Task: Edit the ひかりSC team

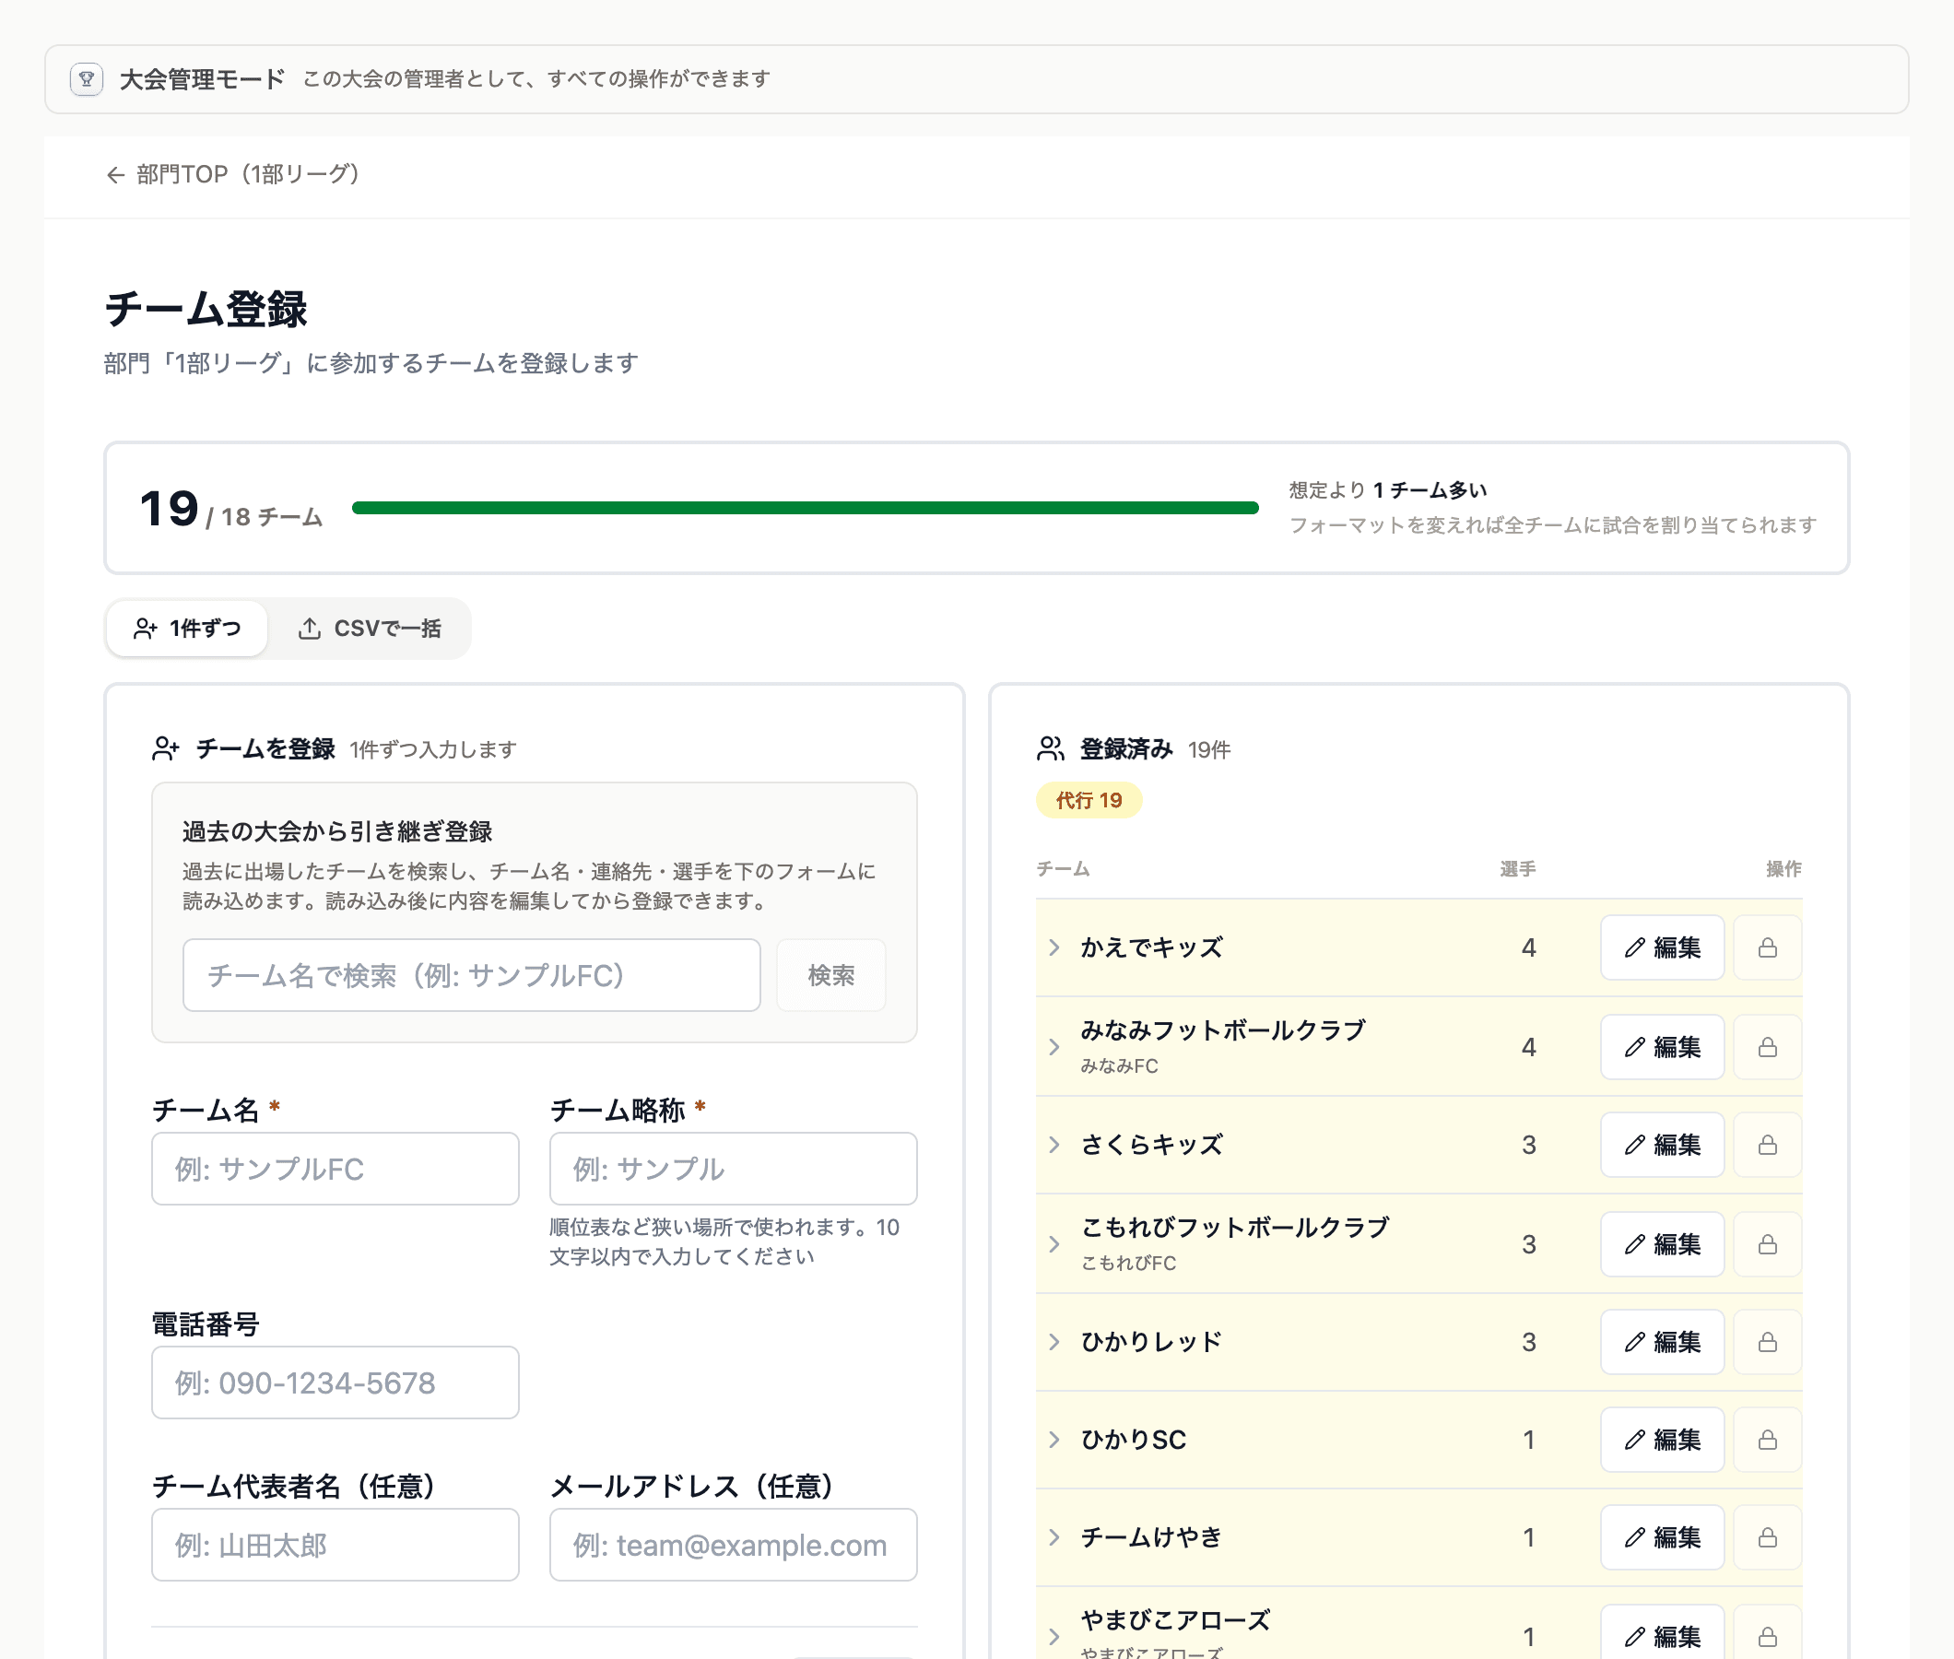Action: pyautogui.click(x=1662, y=1440)
